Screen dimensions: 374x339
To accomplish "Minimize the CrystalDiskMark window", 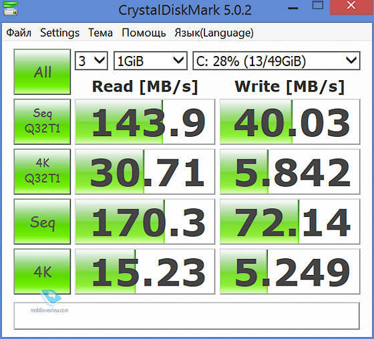I will [x=293, y=8].
